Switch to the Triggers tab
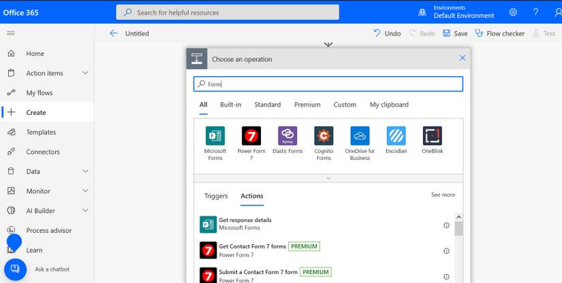562x283 pixels. coord(216,196)
